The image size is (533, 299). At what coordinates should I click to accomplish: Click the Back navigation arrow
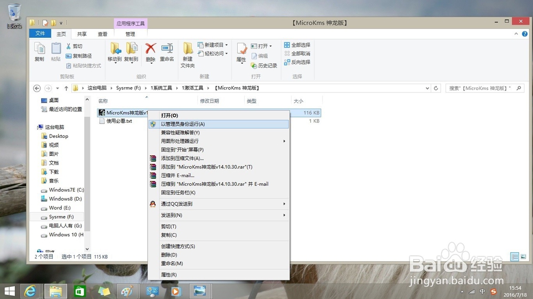37,88
